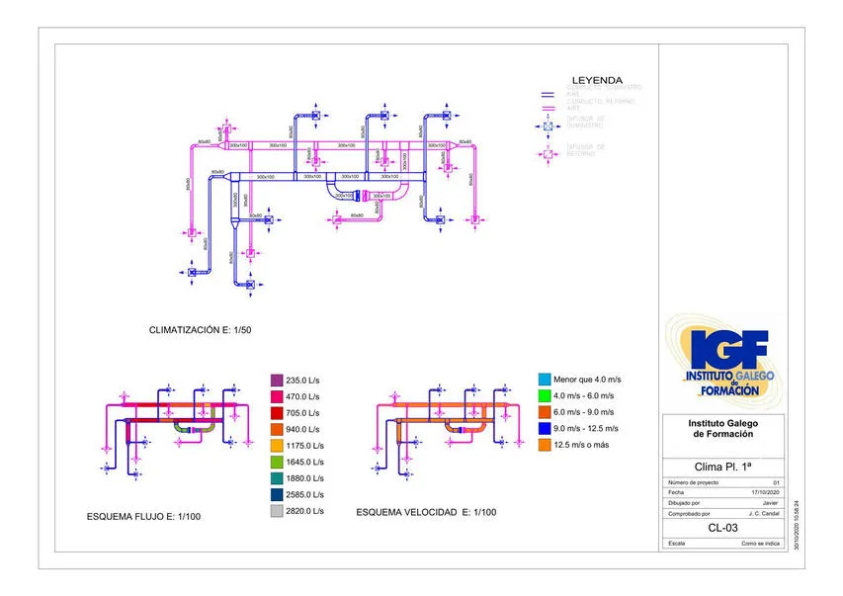Screen dimensions: 843x596
Task: Select the 1175.0 L/s yellow swatch
Action: (x=277, y=446)
